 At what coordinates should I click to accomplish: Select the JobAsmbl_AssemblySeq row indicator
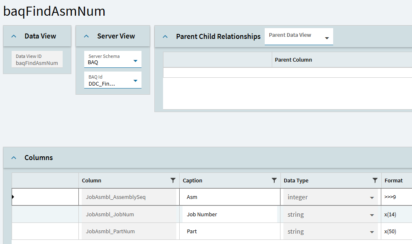(x=13, y=197)
